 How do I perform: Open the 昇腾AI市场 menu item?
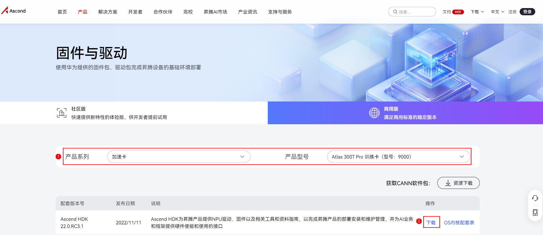click(215, 12)
